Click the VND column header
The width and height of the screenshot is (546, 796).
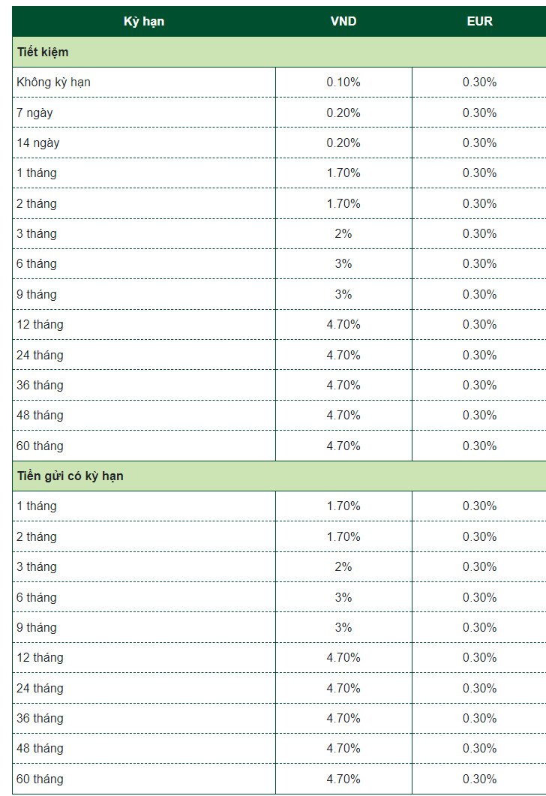pyautogui.click(x=343, y=22)
